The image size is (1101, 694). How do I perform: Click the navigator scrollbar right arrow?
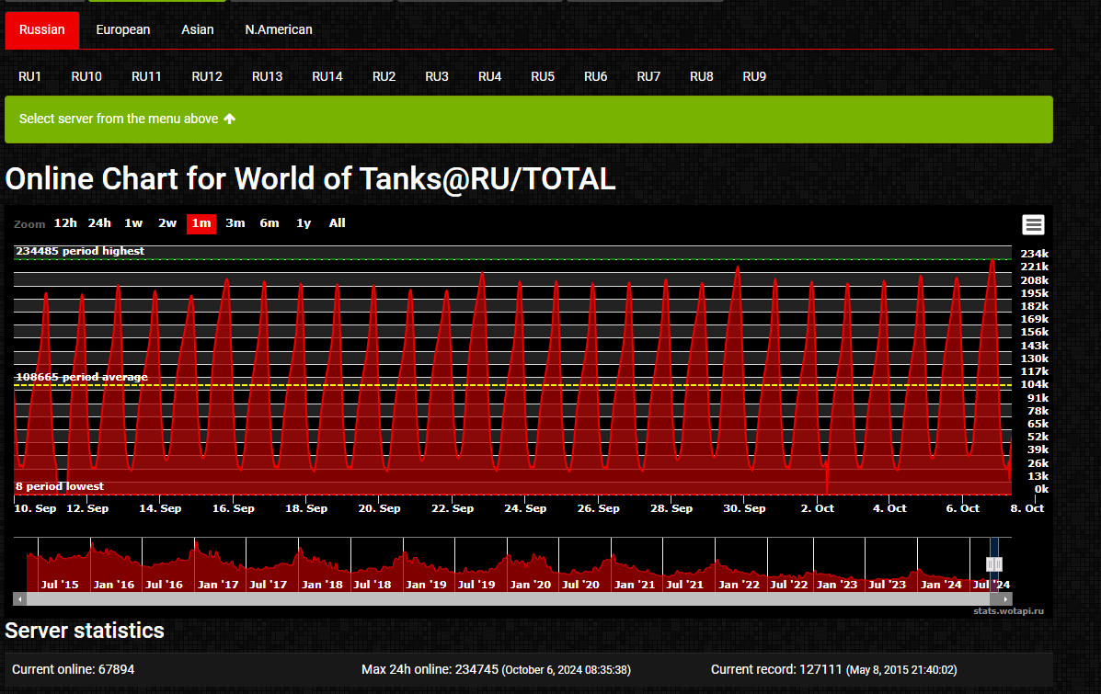click(1006, 598)
